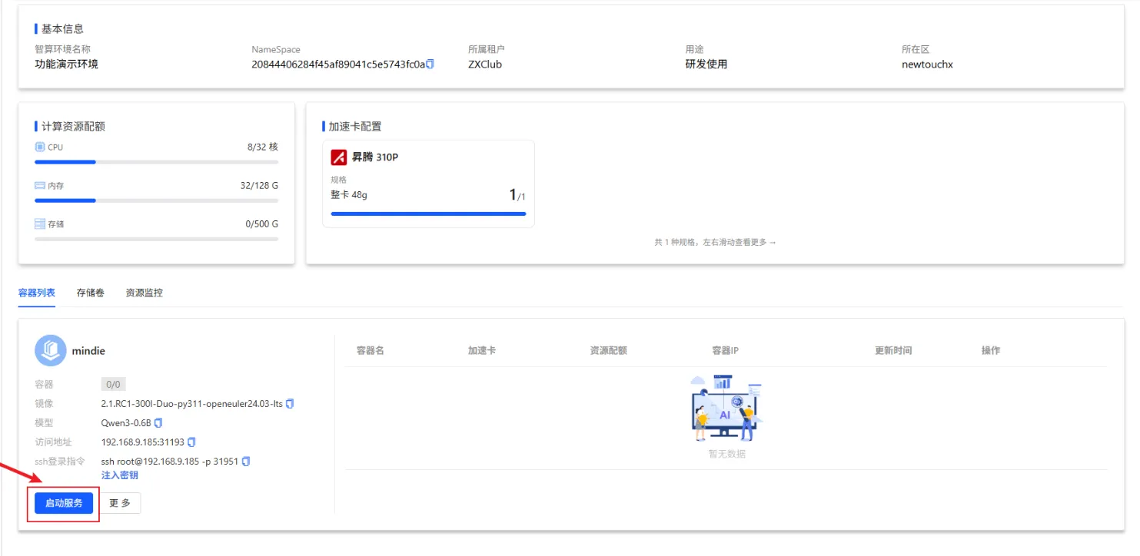Click the 内存 usage progress bar

pyautogui.click(x=157, y=200)
